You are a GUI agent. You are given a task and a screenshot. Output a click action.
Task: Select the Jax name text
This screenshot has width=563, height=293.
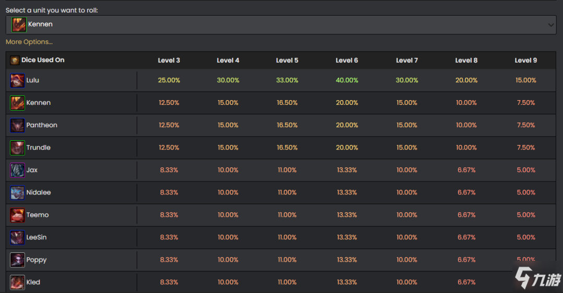point(32,170)
